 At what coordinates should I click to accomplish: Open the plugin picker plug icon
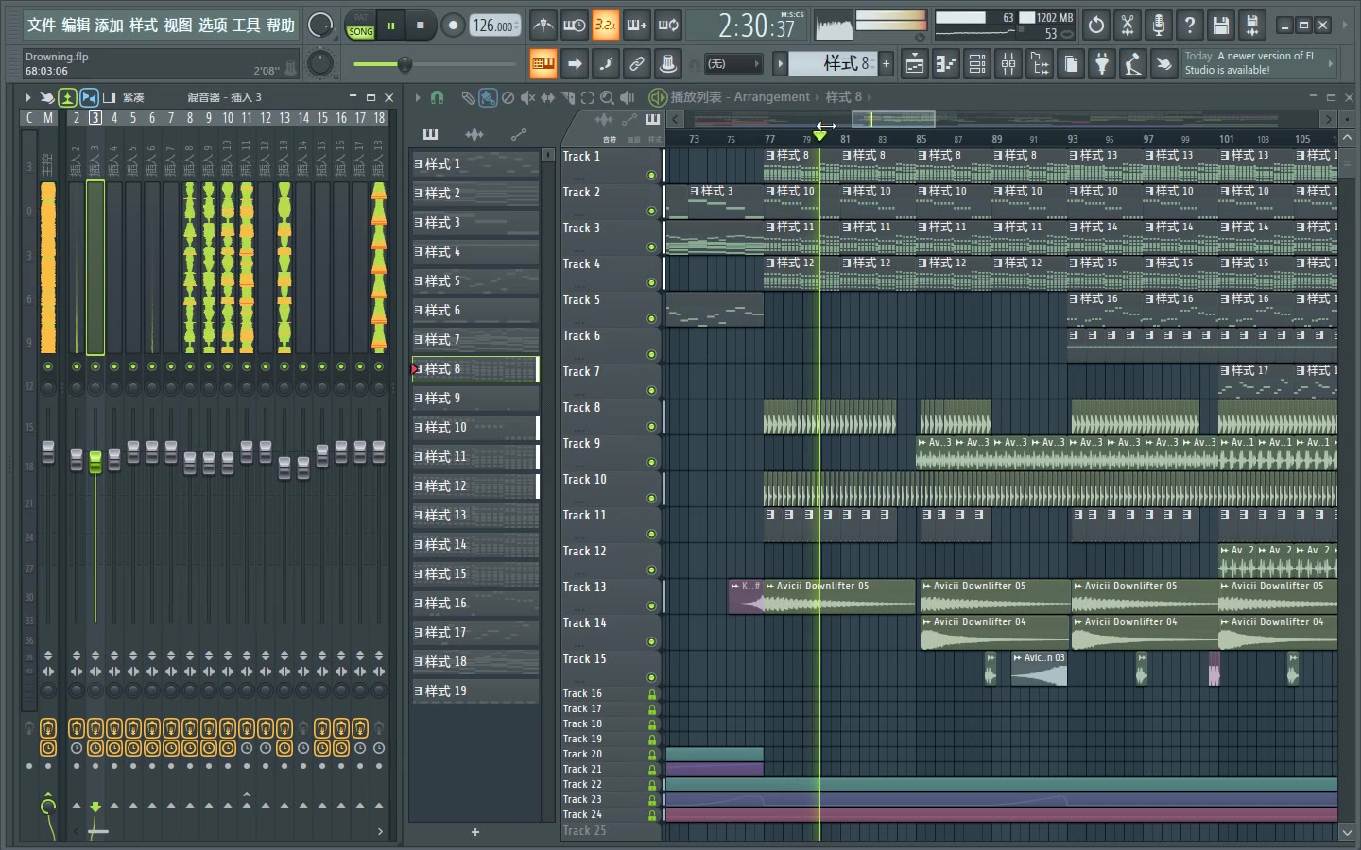click(1102, 64)
